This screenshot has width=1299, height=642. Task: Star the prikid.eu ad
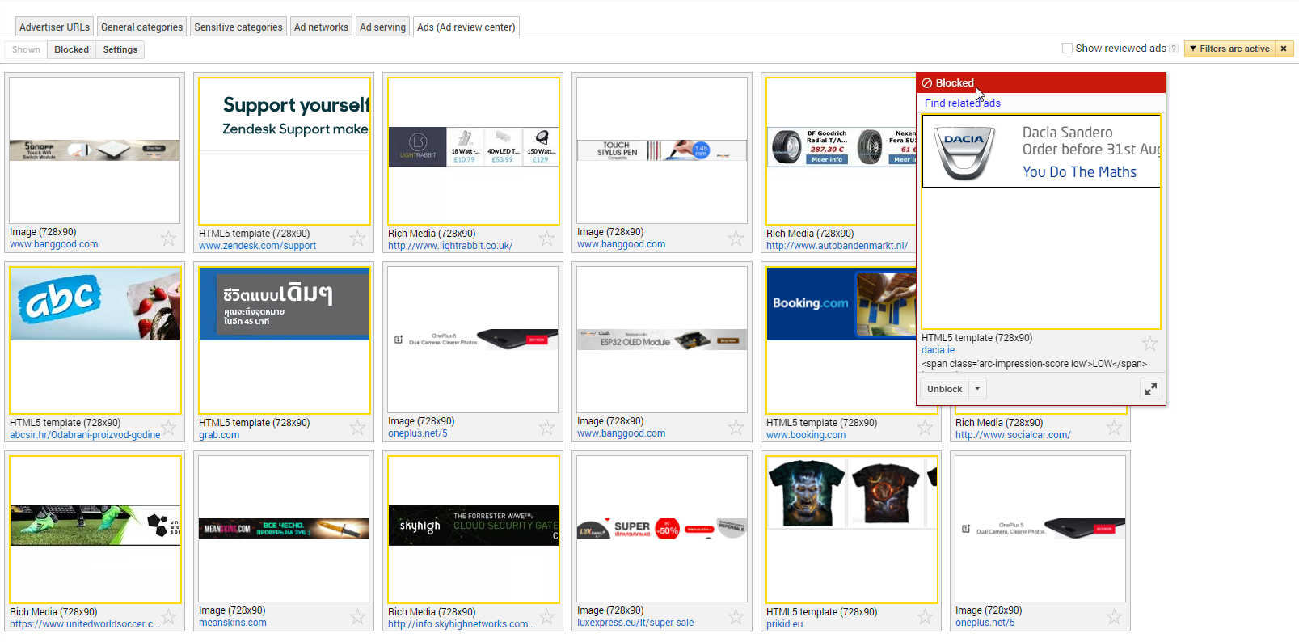point(925,616)
